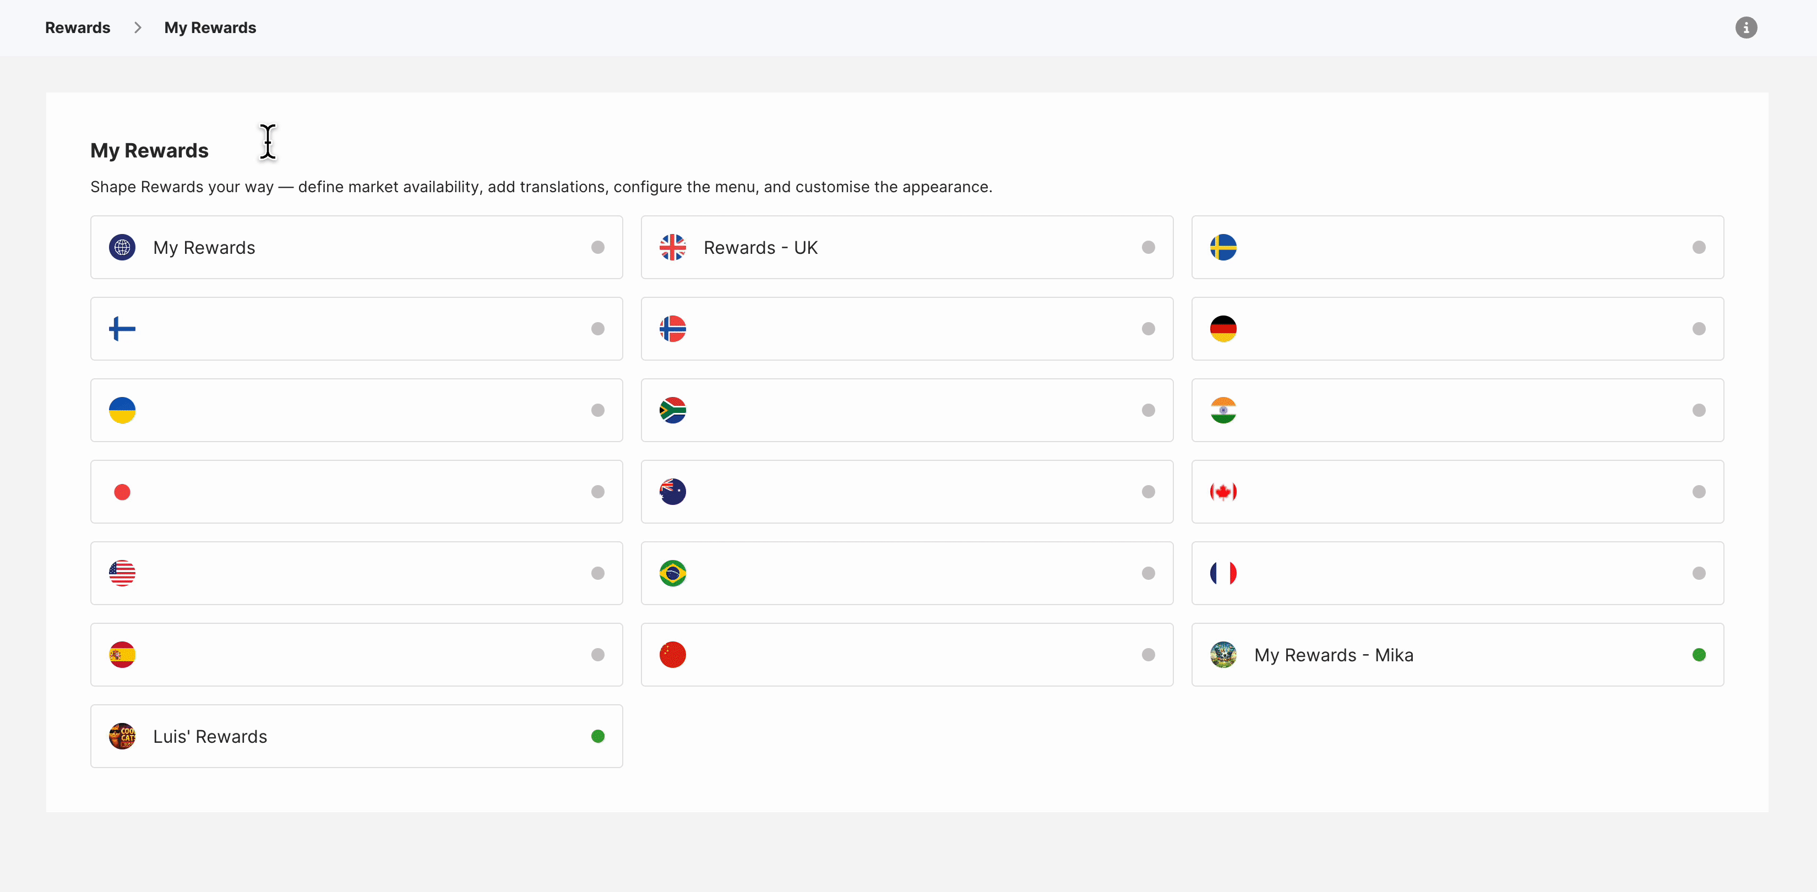Image resolution: width=1817 pixels, height=892 pixels.
Task: Open the Brazil flag card
Action: (906, 573)
